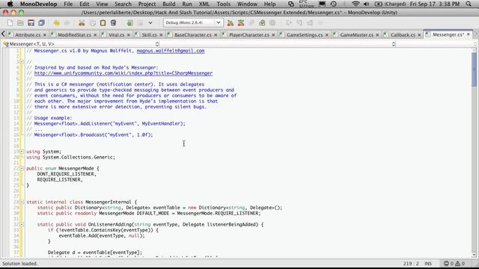Open the Tools menu

[x=223, y=4]
